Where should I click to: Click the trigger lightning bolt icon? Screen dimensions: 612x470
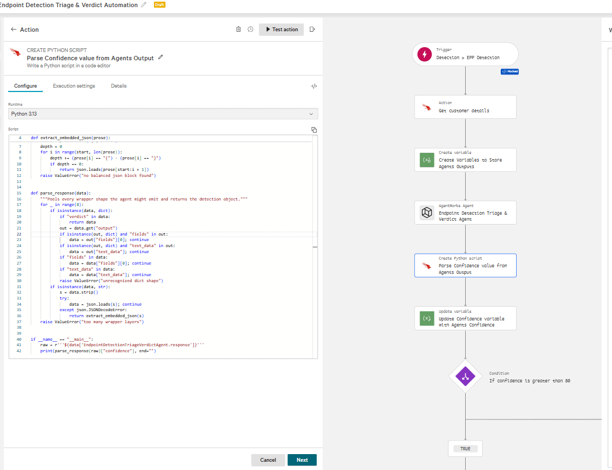coord(425,54)
